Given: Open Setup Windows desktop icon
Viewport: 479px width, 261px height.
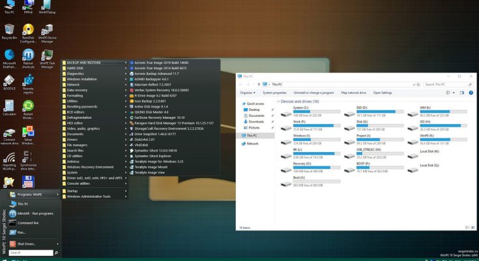Looking at the screenshot, I should [28, 135].
